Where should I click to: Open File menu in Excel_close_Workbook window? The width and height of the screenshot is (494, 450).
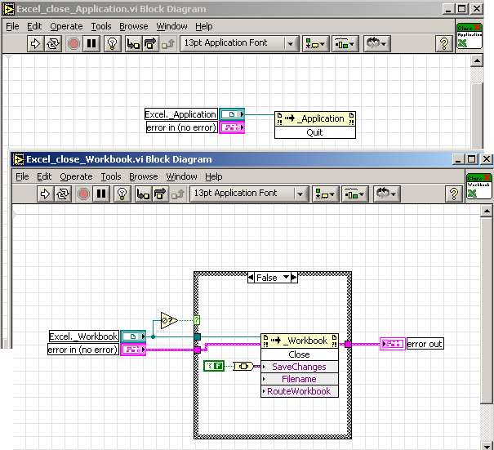point(22,176)
